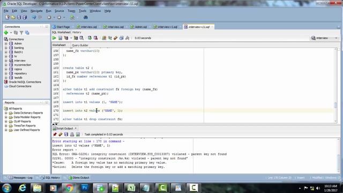The width and height of the screenshot is (343, 193).
Task: Open the Messages - Log bottom tab
Action: 20,177
